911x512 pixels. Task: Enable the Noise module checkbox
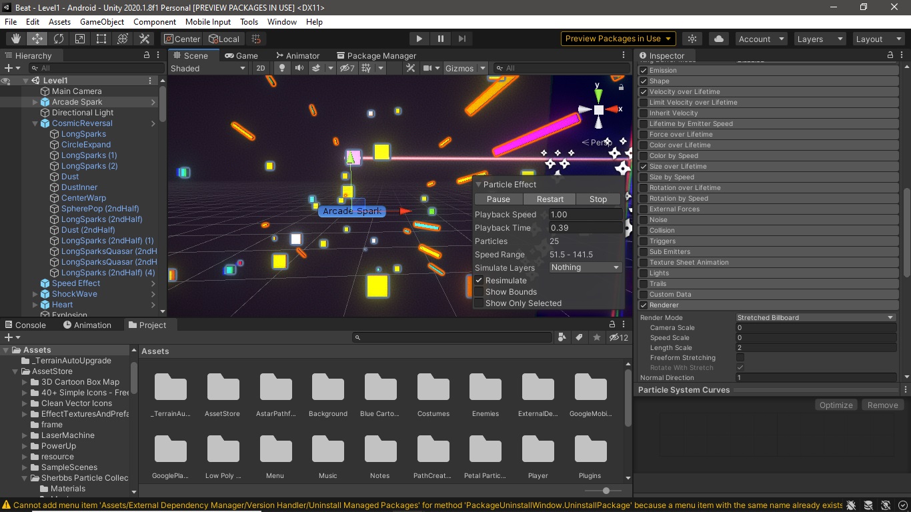[x=644, y=220]
